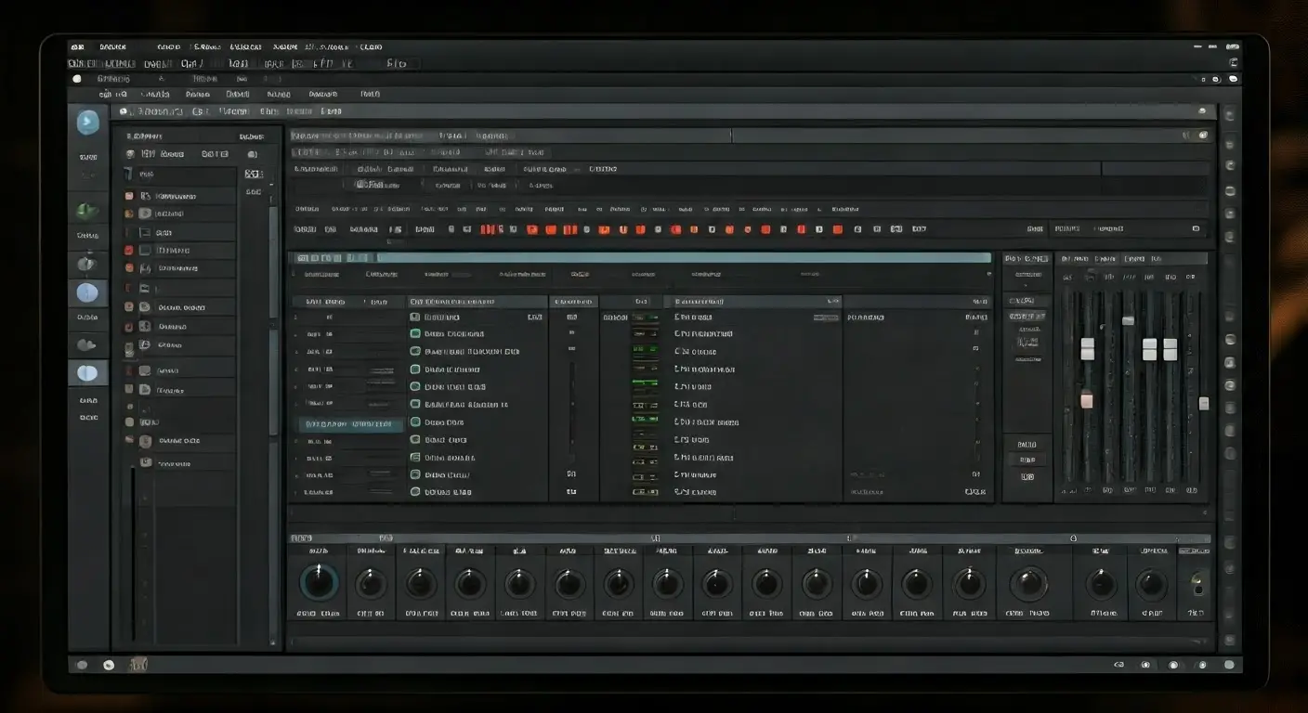
Task: Select the teal highlighted header tab above the list
Action: pyautogui.click(x=334, y=257)
